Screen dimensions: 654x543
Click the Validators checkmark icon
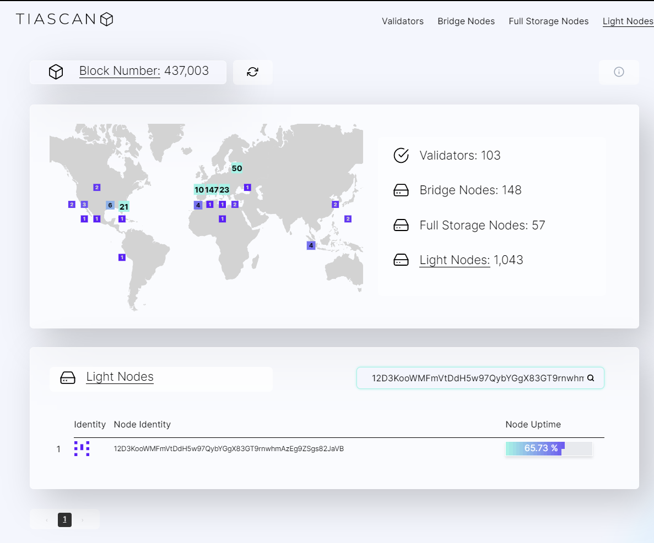(x=401, y=155)
